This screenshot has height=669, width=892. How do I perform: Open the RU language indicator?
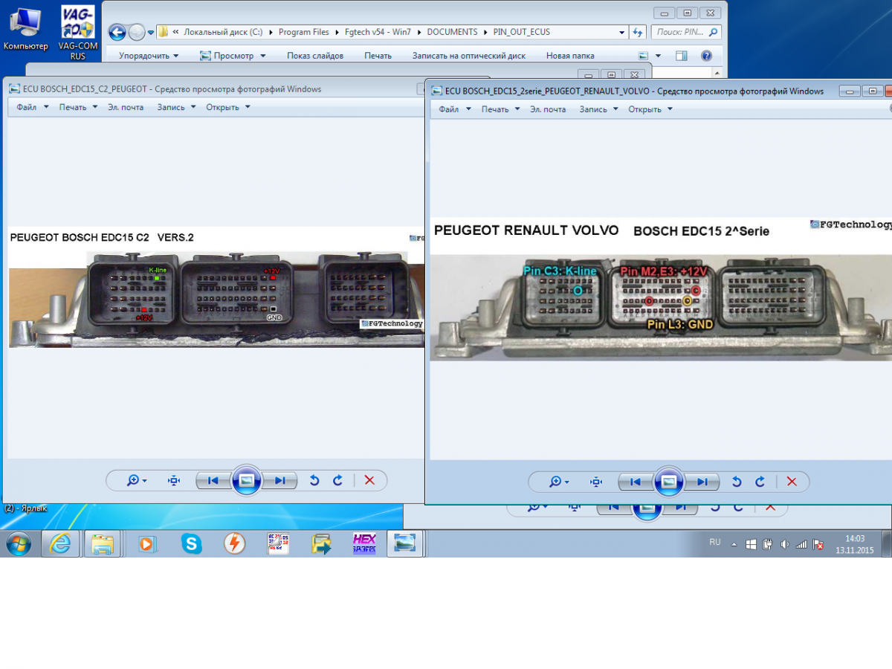[715, 543]
